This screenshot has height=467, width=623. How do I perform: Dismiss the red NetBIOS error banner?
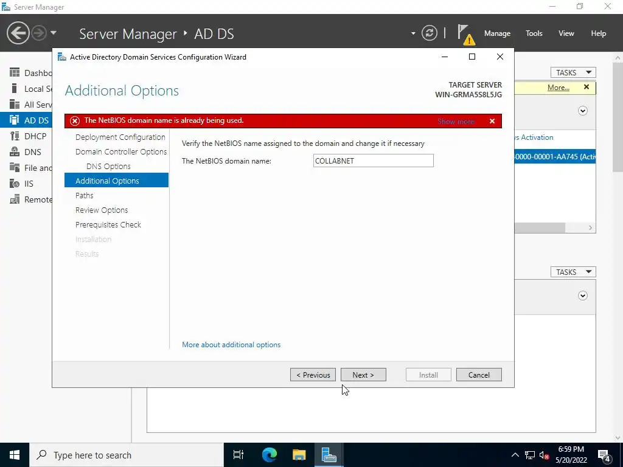click(492, 121)
